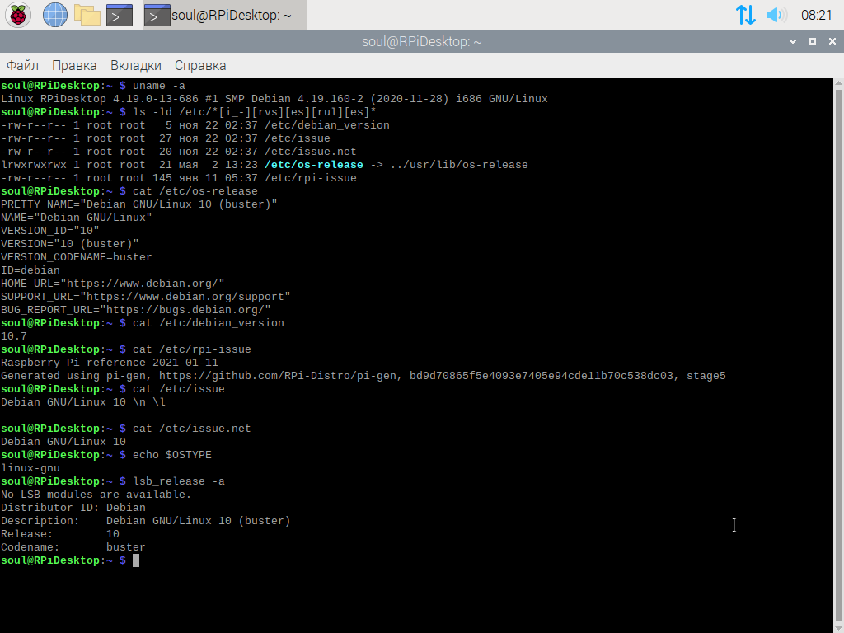Click the /etc/os-release symlink text
Viewport: 844px width, 633px height.
click(314, 165)
